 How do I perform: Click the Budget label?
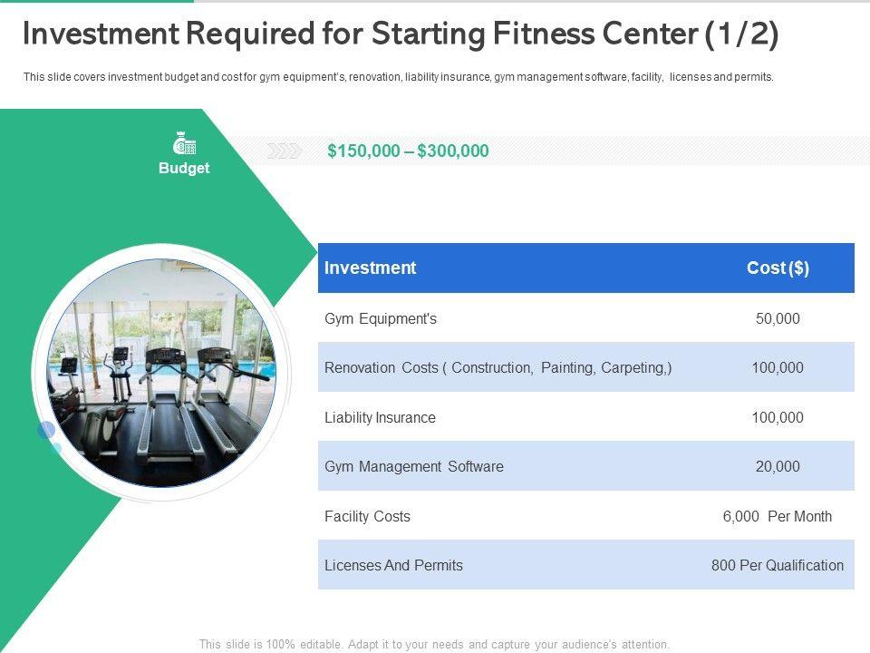184,169
